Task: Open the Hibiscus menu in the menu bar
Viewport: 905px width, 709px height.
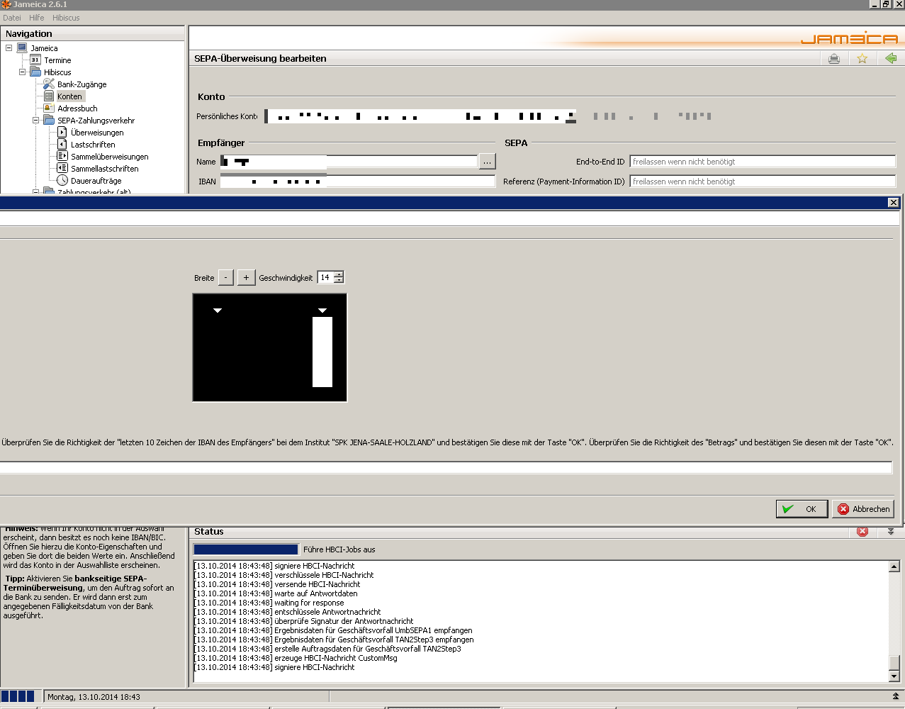Action: (66, 18)
